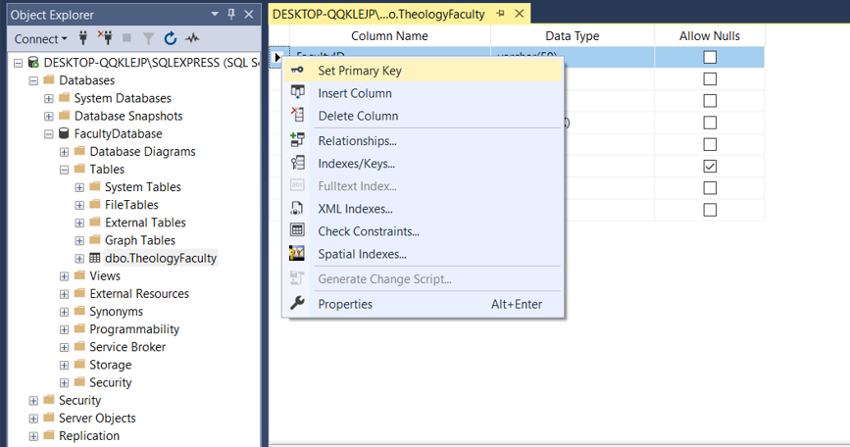
Task: Expand the System Databases node
Action: coord(48,98)
